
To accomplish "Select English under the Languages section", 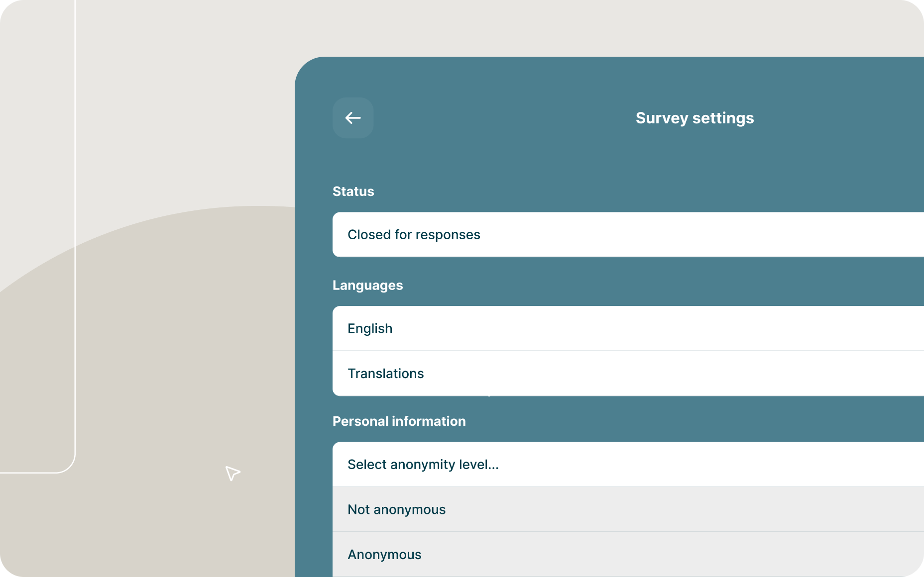I will pyautogui.click(x=370, y=328).
